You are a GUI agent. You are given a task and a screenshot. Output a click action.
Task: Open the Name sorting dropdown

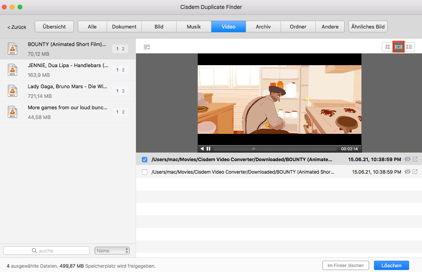[x=112, y=250]
